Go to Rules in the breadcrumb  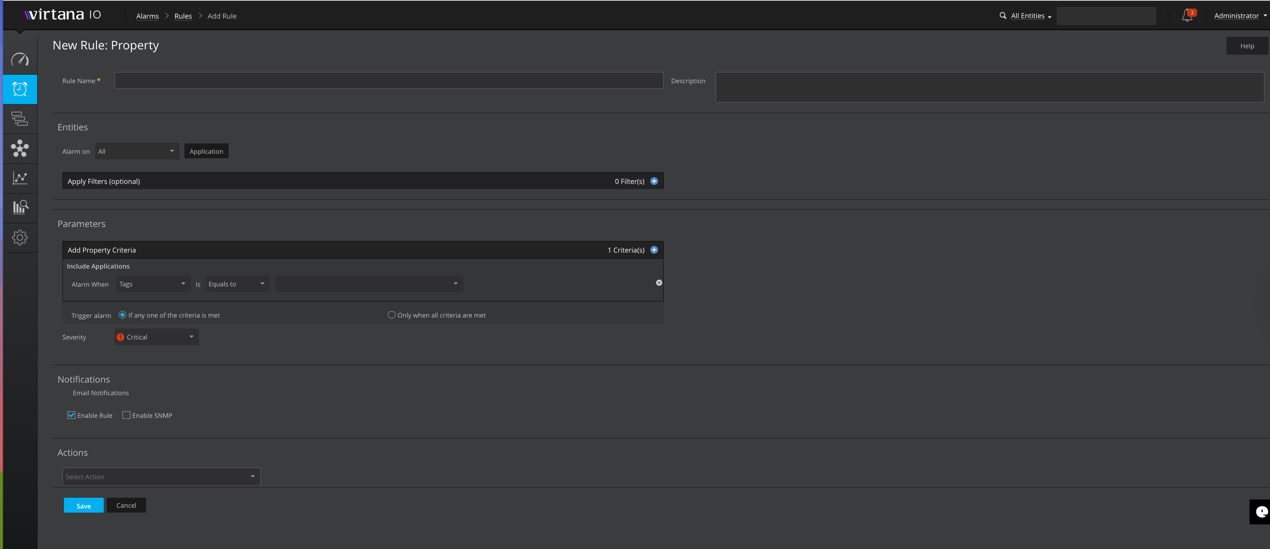(x=183, y=16)
